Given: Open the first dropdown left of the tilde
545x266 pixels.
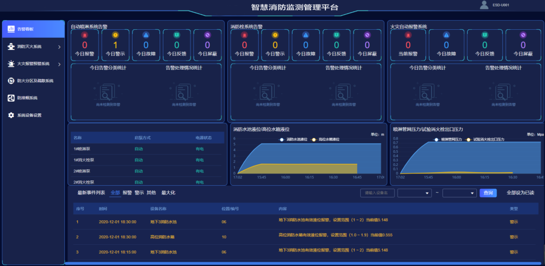Looking at the screenshot, I should point(414,193).
